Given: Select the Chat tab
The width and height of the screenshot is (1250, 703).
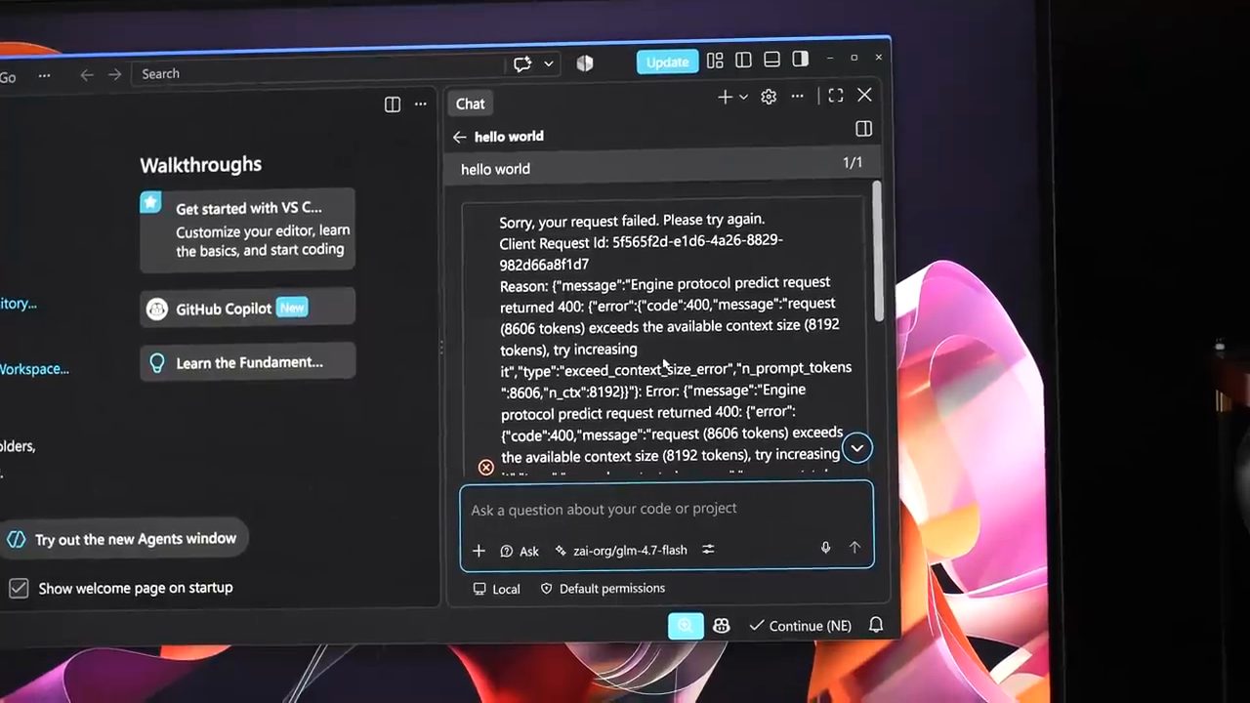Looking at the screenshot, I should point(470,103).
